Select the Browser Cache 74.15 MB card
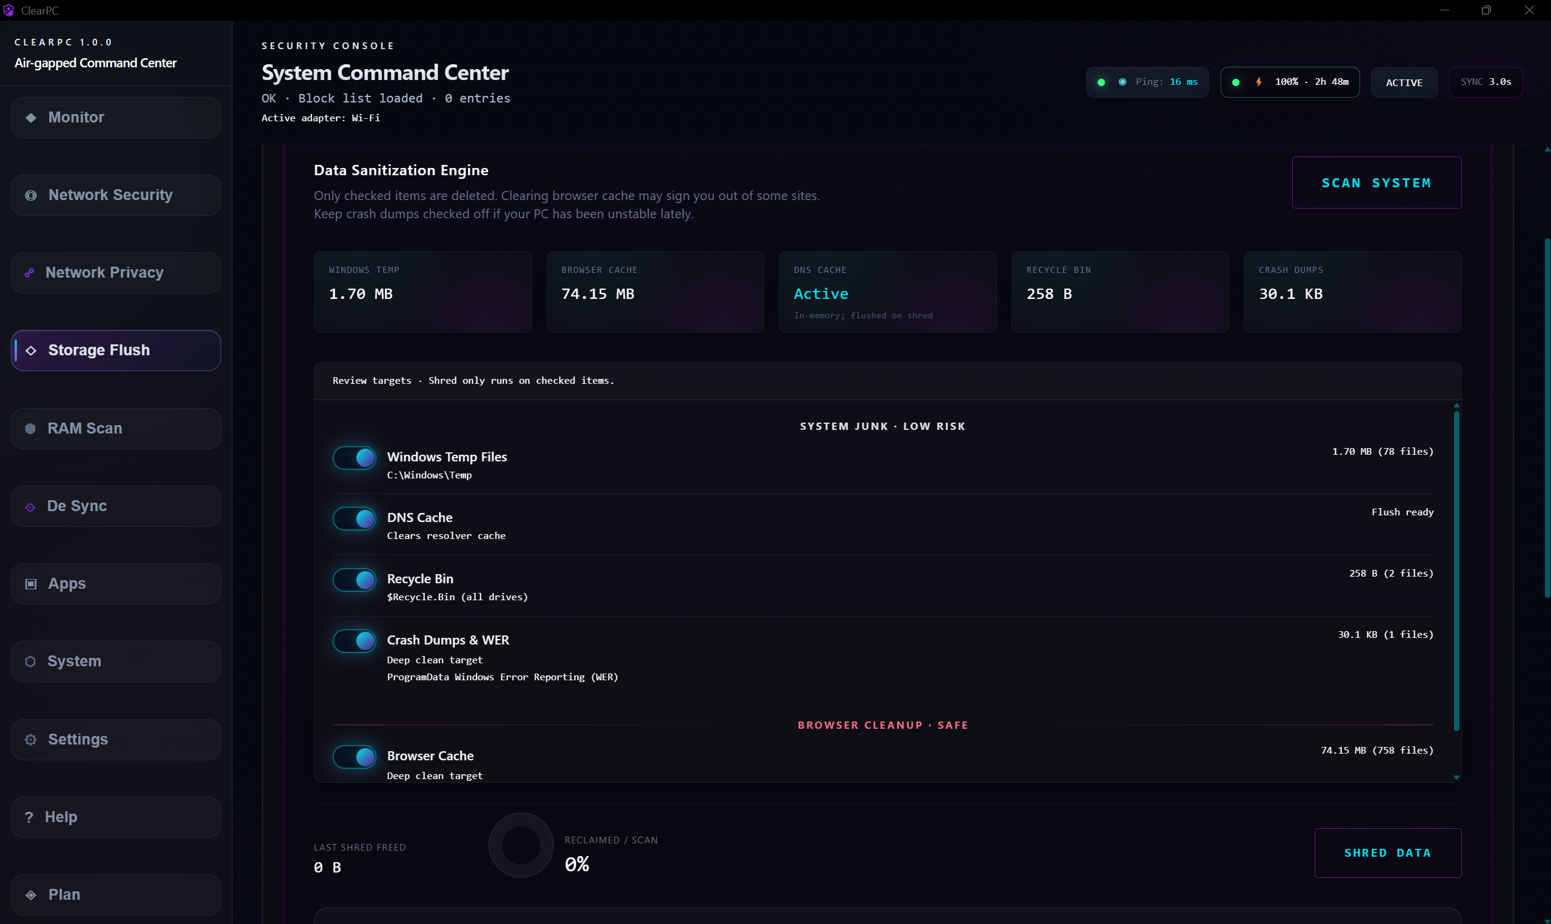The width and height of the screenshot is (1551, 924). point(655,292)
